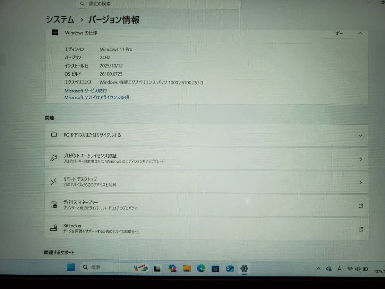Open Microsoft Store from taskbar
Image resolution: width=385 pixels, height=289 pixels.
pos(215,268)
